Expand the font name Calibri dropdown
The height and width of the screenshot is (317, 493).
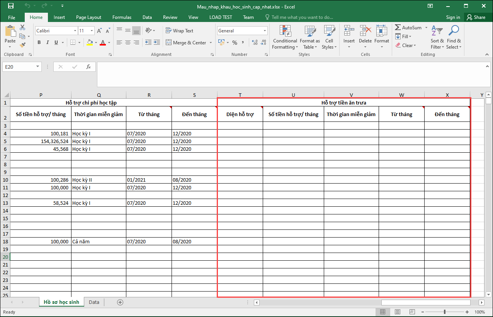pyautogui.click(x=75, y=31)
